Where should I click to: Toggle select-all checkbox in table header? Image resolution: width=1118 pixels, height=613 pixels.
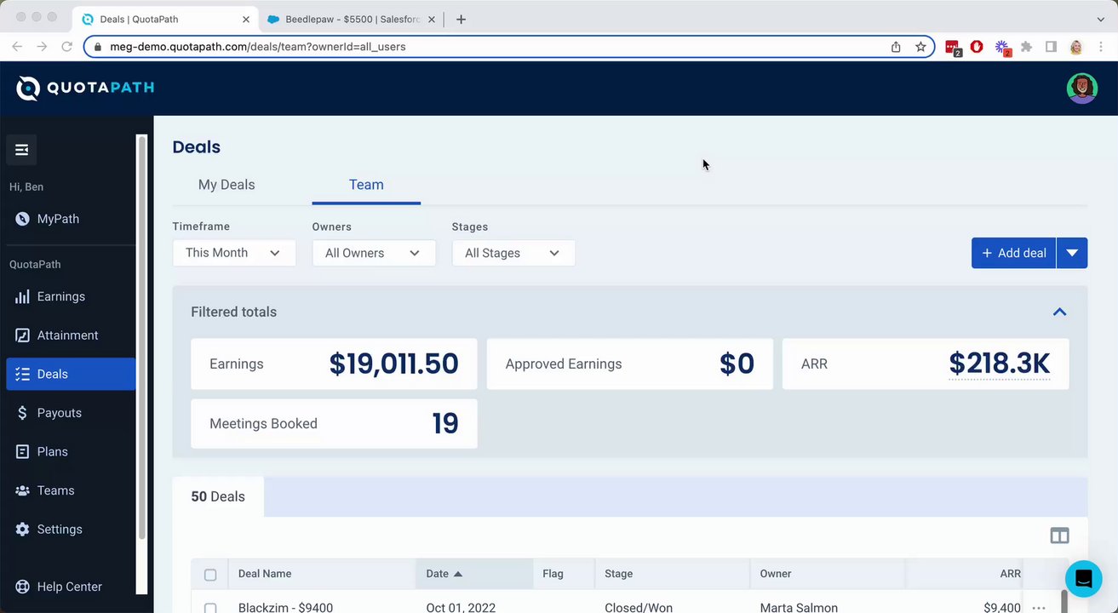[210, 575]
